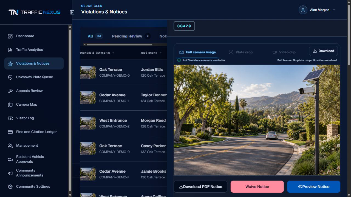The image size is (351, 197).
Task: Go to Traffic Analytics
Action: click(34, 50)
